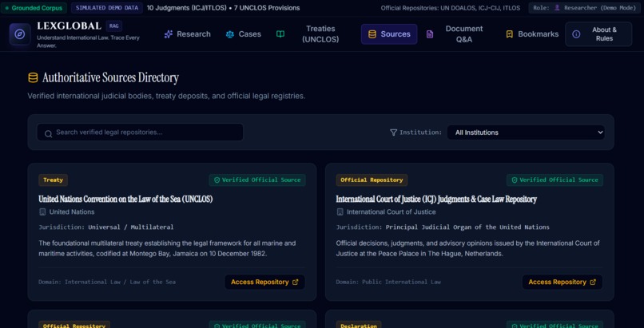Click external link icon on ICJ Access Repository
The height and width of the screenshot is (328, 644).
click(593, 282)
